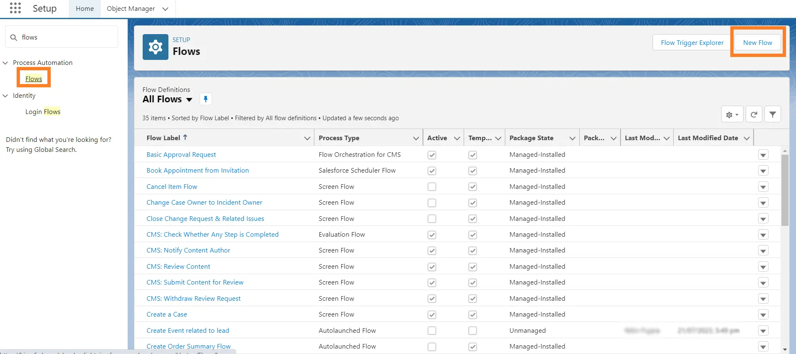Click the flows list vertical scrollbar thumb
The width and height of the screenshot is (796, 354).
pyautogui.click(x=785, y=190)
